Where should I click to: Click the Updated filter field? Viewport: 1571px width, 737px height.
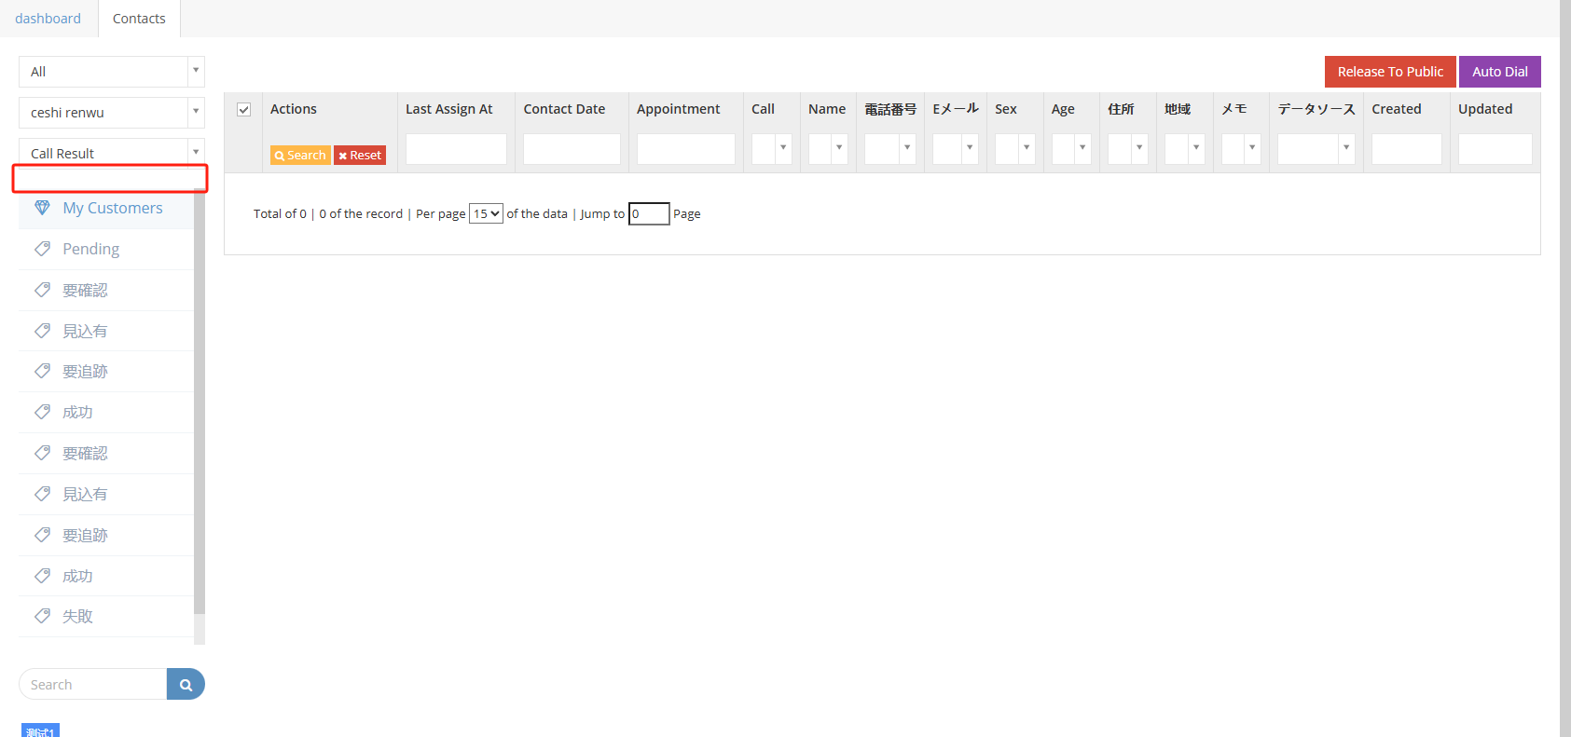click(x=1495, y=149)
